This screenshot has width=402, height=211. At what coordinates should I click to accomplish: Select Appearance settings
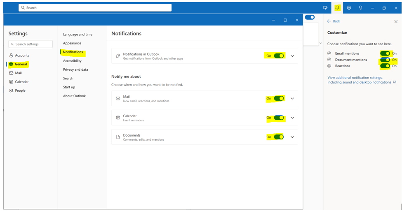point(72,43)
